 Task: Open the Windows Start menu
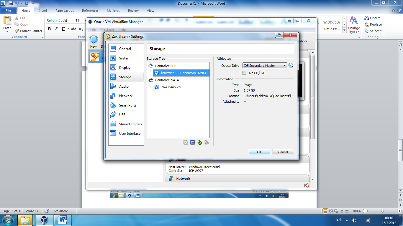tap(7, 220)
